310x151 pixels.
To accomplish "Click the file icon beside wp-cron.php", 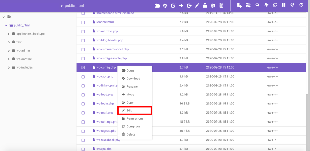I will (94, 76).
